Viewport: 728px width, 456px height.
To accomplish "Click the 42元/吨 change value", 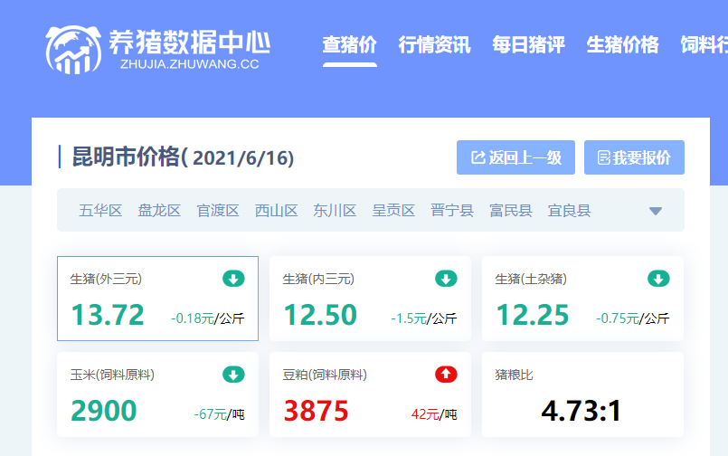I will (434, 414).
